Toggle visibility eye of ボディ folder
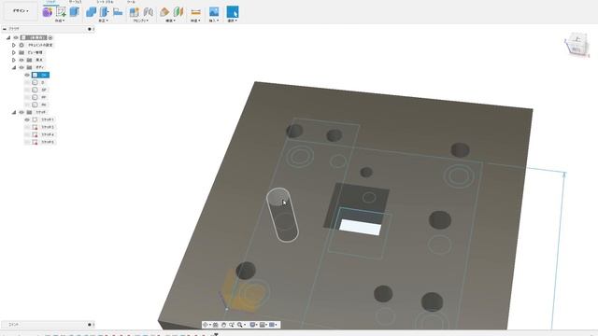This screenshot has width=598, height=336. tap(21, 67)
